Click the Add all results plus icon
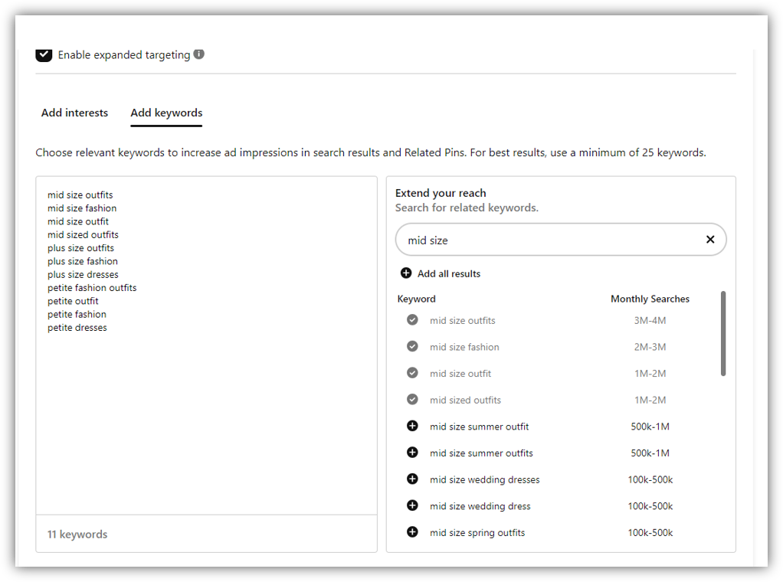This screenshot has width=783, height=582. click(406, 273)
